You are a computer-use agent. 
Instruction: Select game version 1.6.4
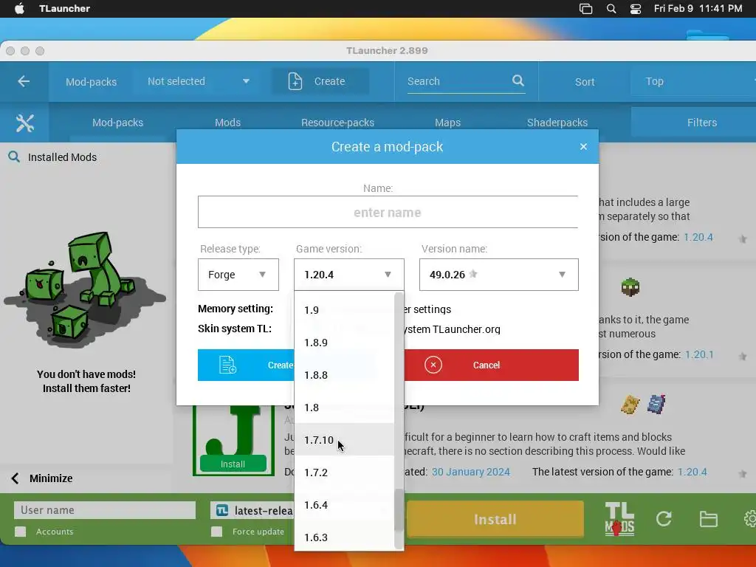(x=344, y=505)
